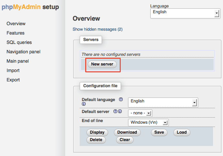Viewport: 223px width, 156px height.
Task: Click the help icon beside Default language
Action: tap(121, 99)
